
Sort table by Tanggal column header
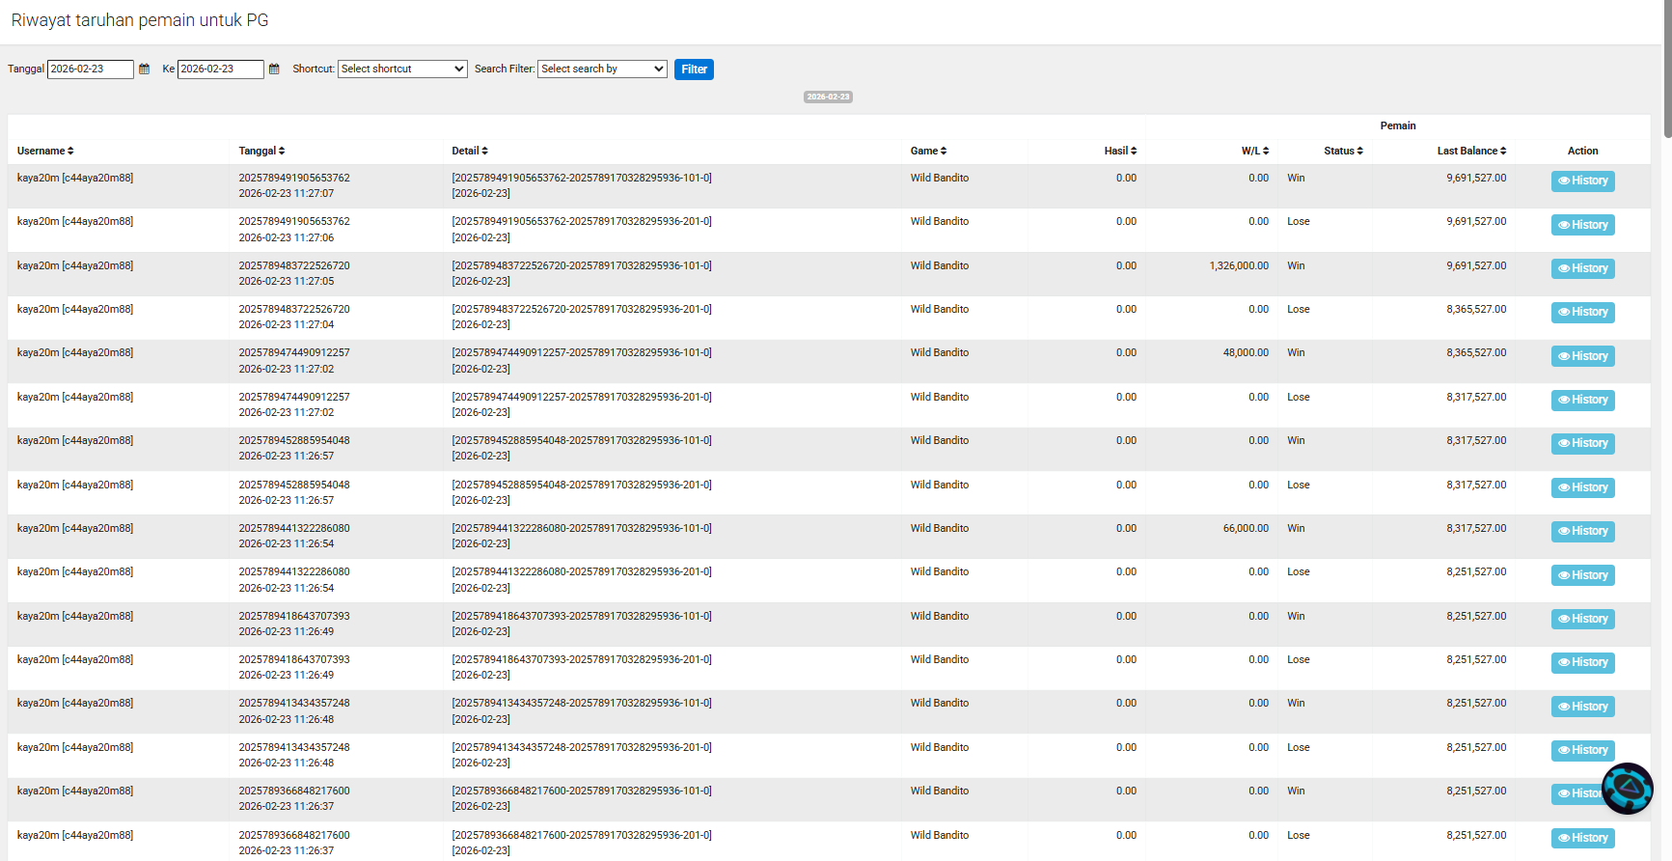point(261,152)
